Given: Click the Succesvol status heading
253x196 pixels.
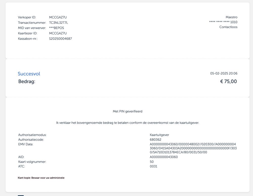Looking at the screenshot, I should 29,74.
